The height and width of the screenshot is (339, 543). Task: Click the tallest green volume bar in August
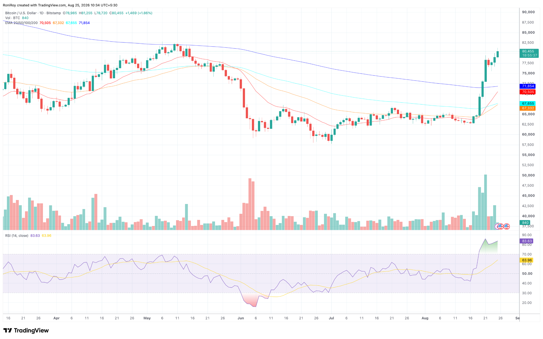(x=485, y=202)
